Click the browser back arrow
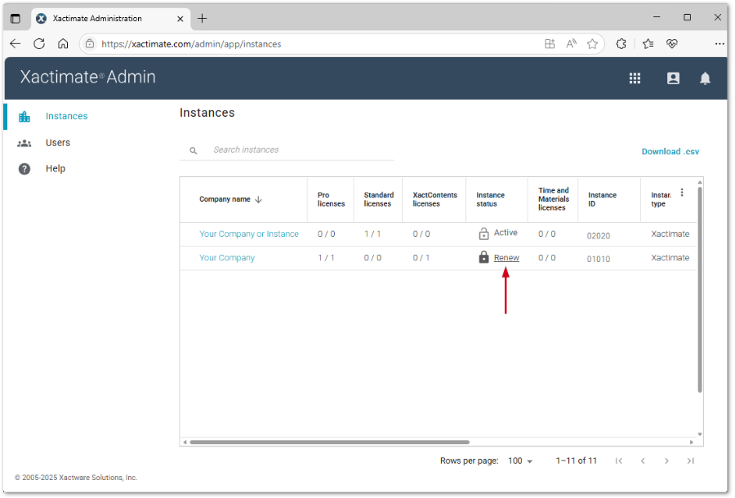 [16, 44]
